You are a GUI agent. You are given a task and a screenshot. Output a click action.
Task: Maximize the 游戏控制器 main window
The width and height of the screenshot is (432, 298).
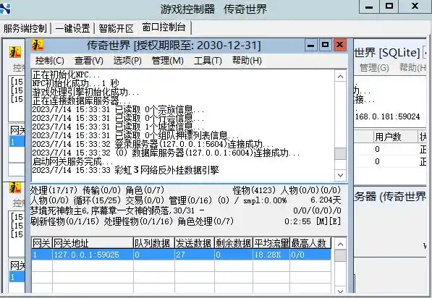(x=389, y=7)
